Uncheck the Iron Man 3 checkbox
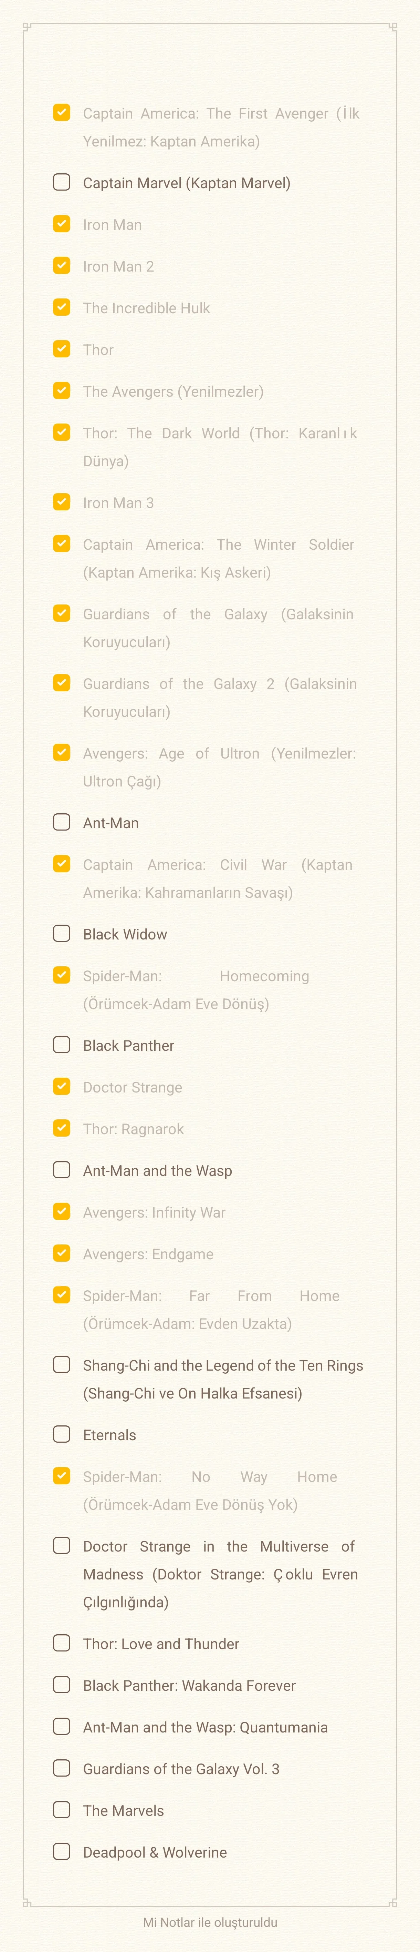420x1952 pixels. click(x=62, y=502)
